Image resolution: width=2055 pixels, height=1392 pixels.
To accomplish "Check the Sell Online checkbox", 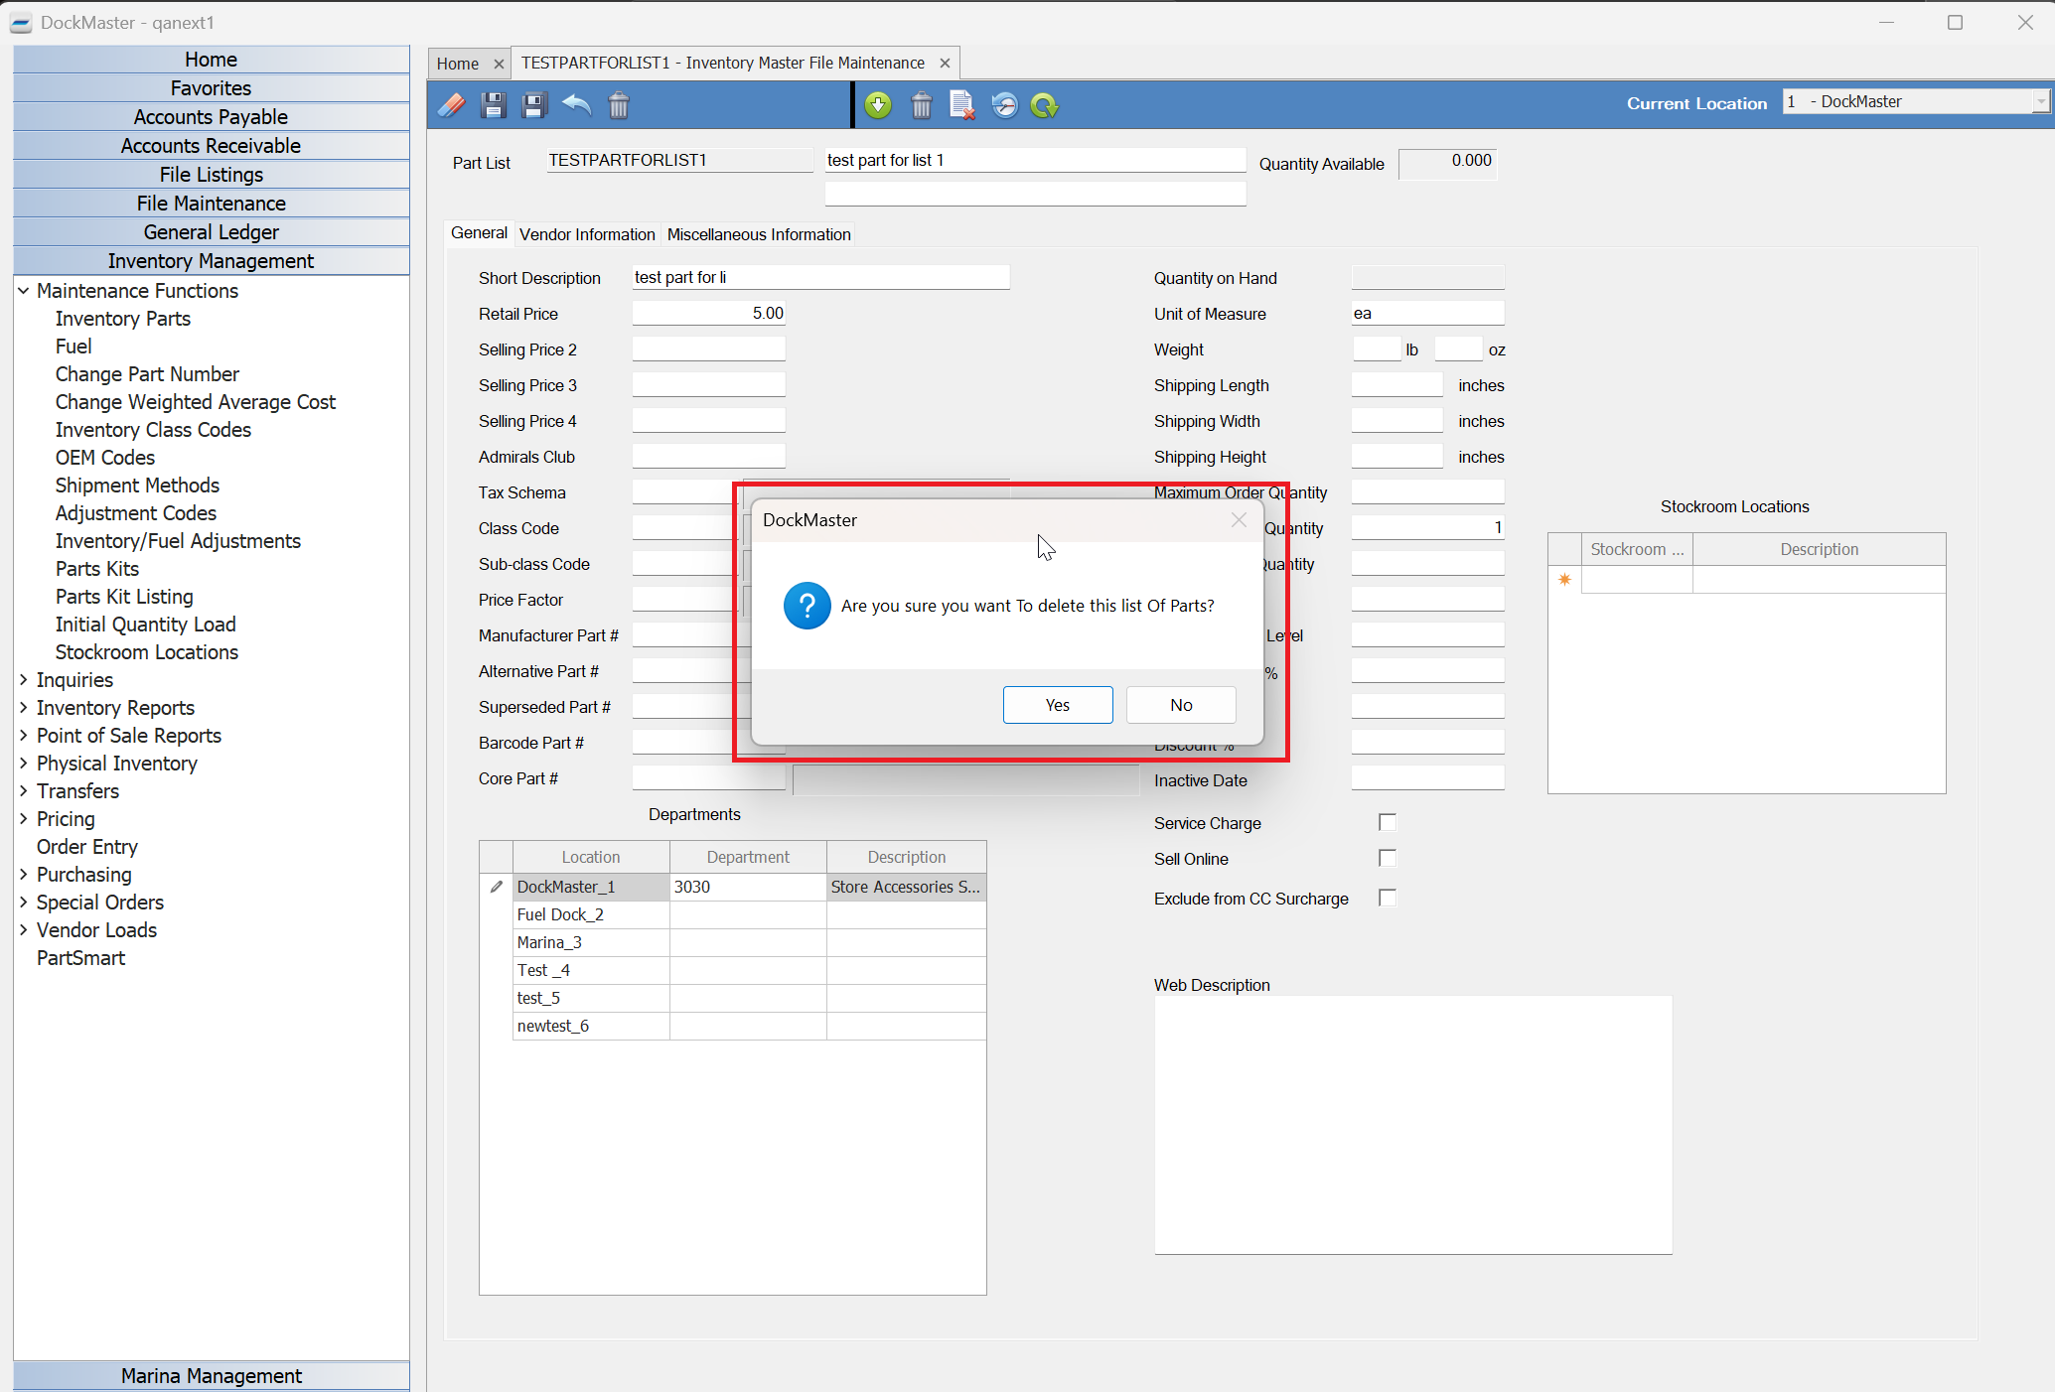I will coord(1388,858).
